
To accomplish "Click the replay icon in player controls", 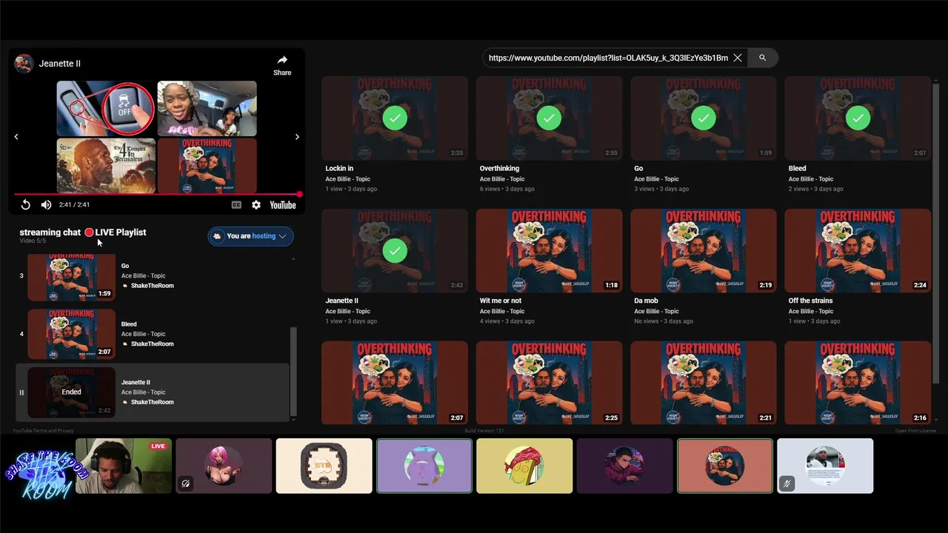I will [x=25, y=205].
